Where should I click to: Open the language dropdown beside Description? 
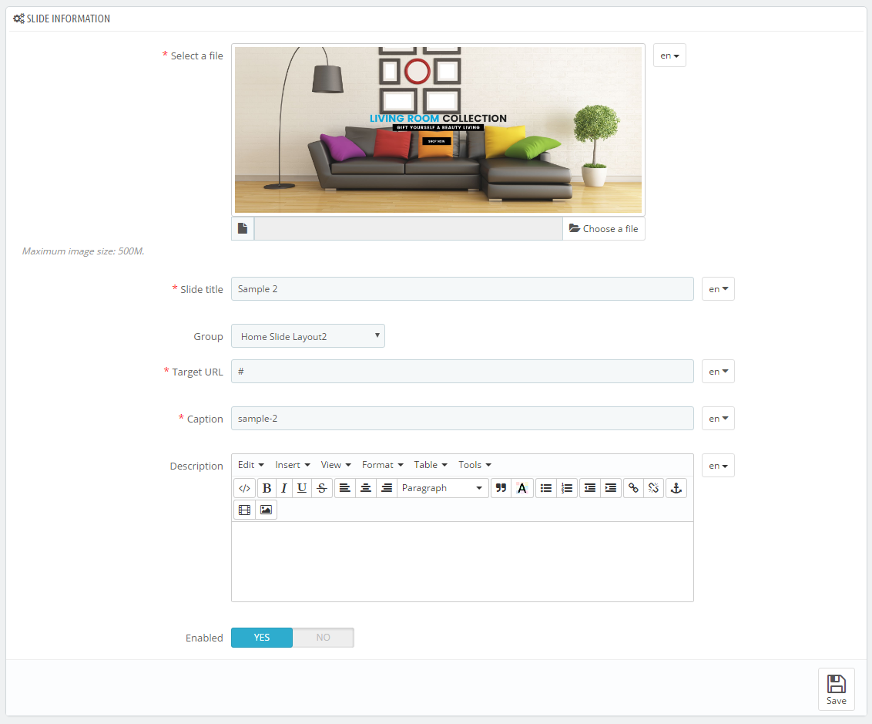tap(718, 466)
